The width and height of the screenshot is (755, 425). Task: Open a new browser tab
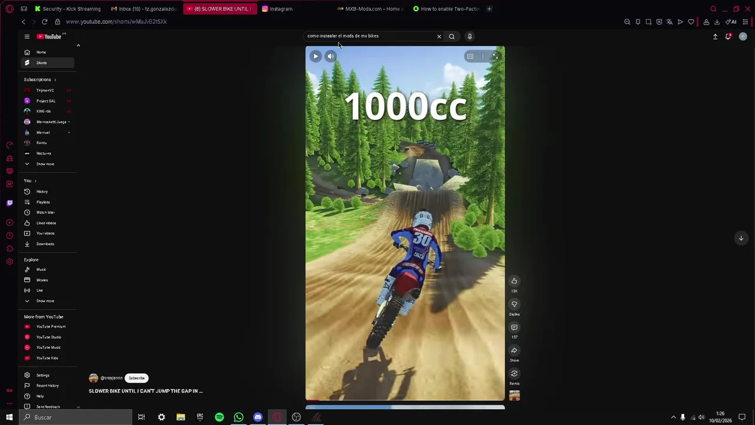pos(489,9)
